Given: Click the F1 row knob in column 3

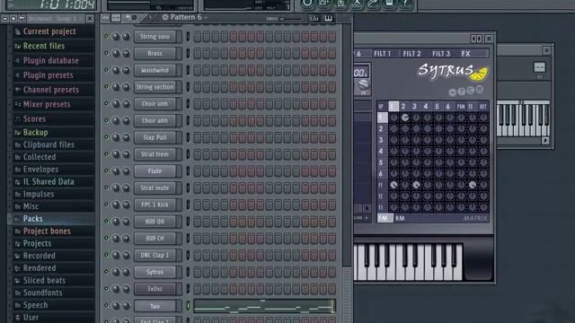Looking at the screenshot, I should [416, 185].
